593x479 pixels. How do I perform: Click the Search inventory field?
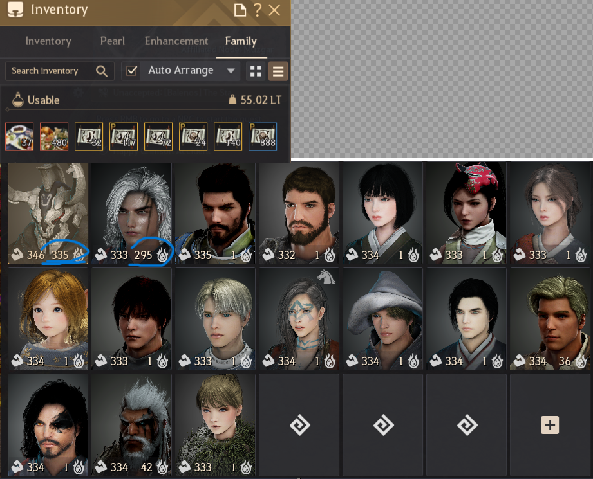pyautogui.click(x=60, y=71)
